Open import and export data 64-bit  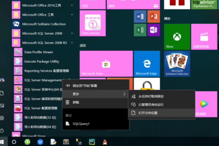tap(38, 127)
